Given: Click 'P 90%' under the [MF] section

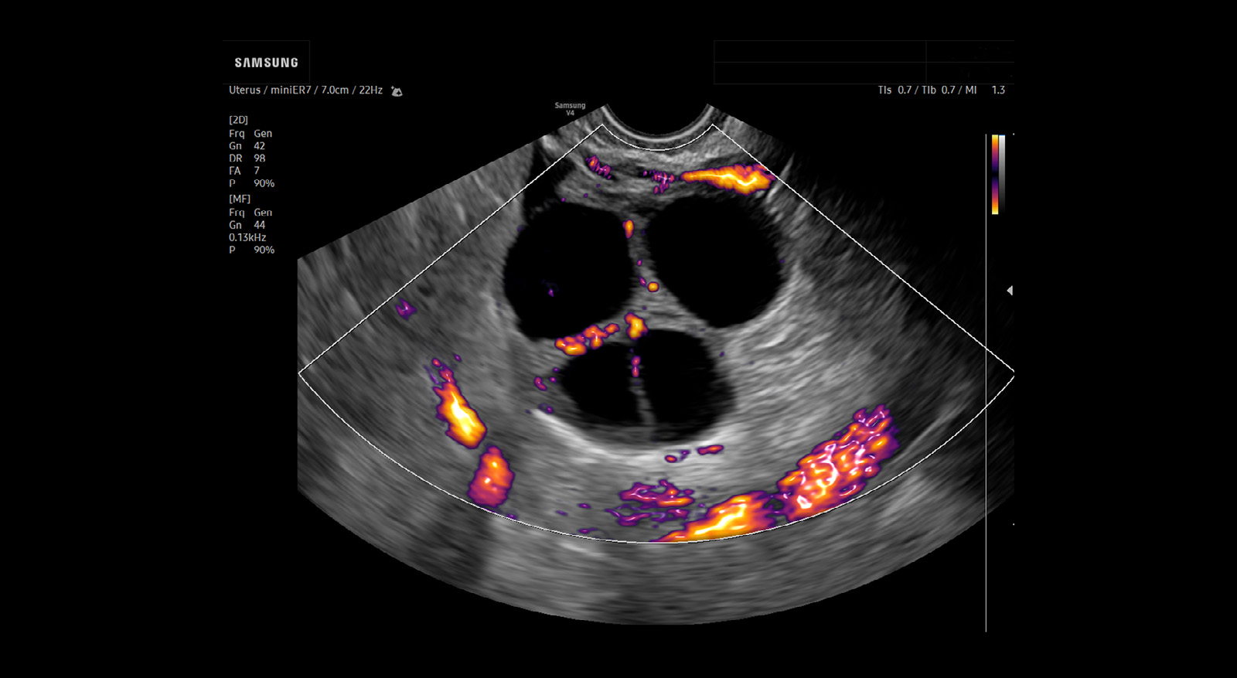Looking at the screenshot, I should pos(251,250).
